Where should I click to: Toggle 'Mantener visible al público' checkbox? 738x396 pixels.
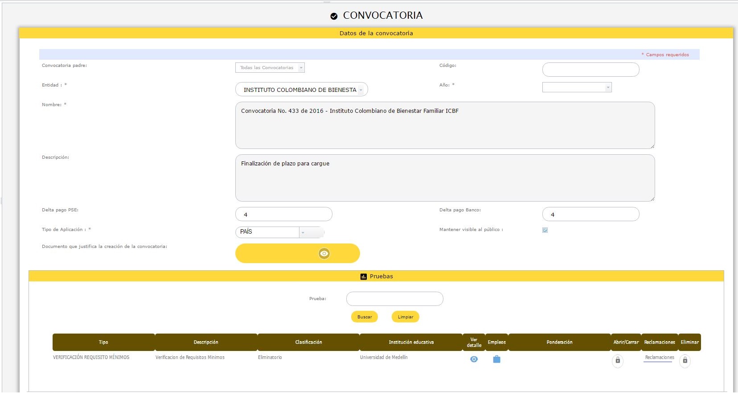[545, 230]
